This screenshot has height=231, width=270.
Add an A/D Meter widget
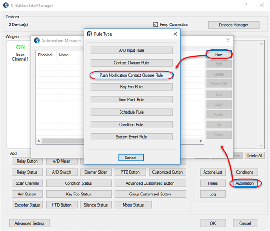pos(61,161)
